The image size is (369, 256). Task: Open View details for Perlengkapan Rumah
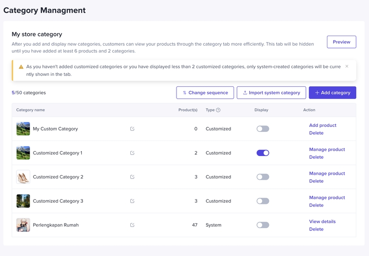click(322, 221)
